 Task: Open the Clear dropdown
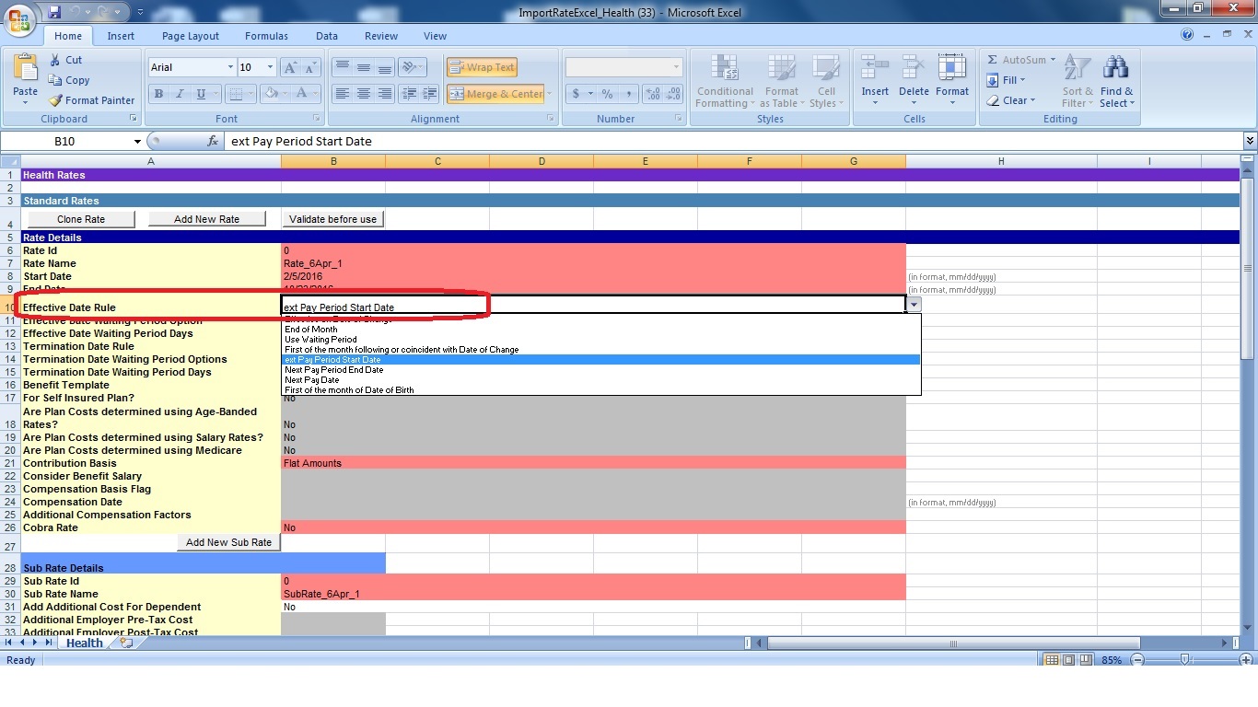pos(1011,100)
